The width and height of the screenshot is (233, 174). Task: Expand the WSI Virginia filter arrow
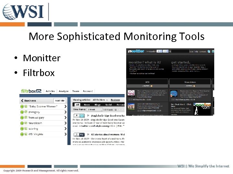[65, 134]
